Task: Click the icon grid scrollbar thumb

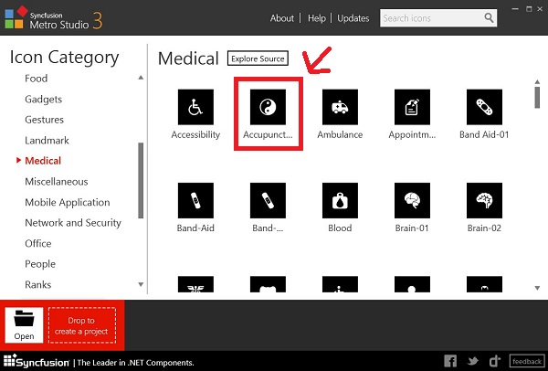Action: tap(537, 98)
